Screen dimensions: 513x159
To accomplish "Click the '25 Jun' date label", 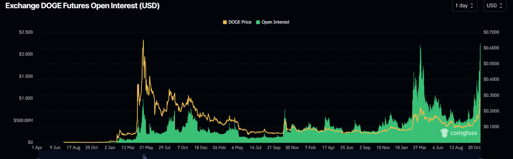I will click(347, 147).
